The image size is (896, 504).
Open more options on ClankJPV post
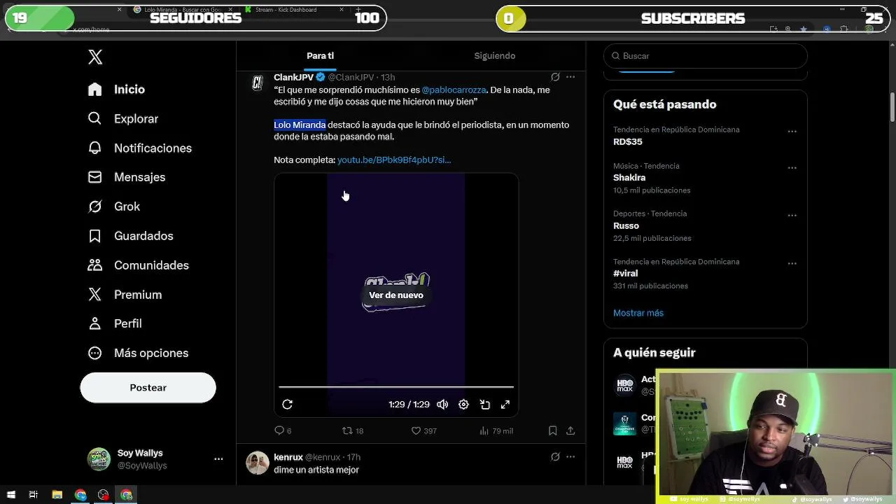(x=570, y=77)
